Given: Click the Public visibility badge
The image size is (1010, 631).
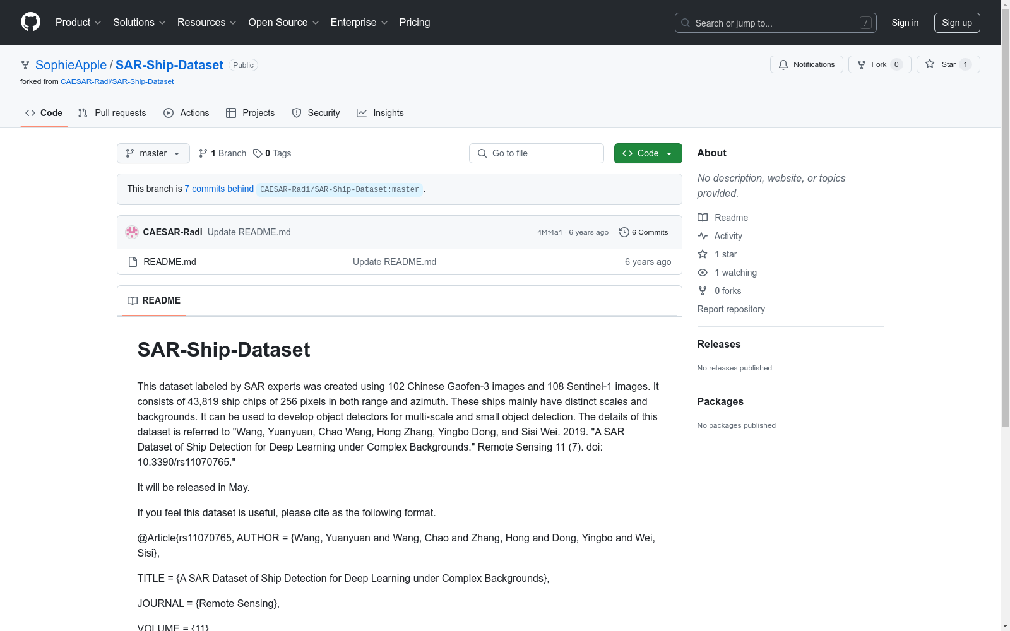Looking at the screenshot, I should [244, 65].
